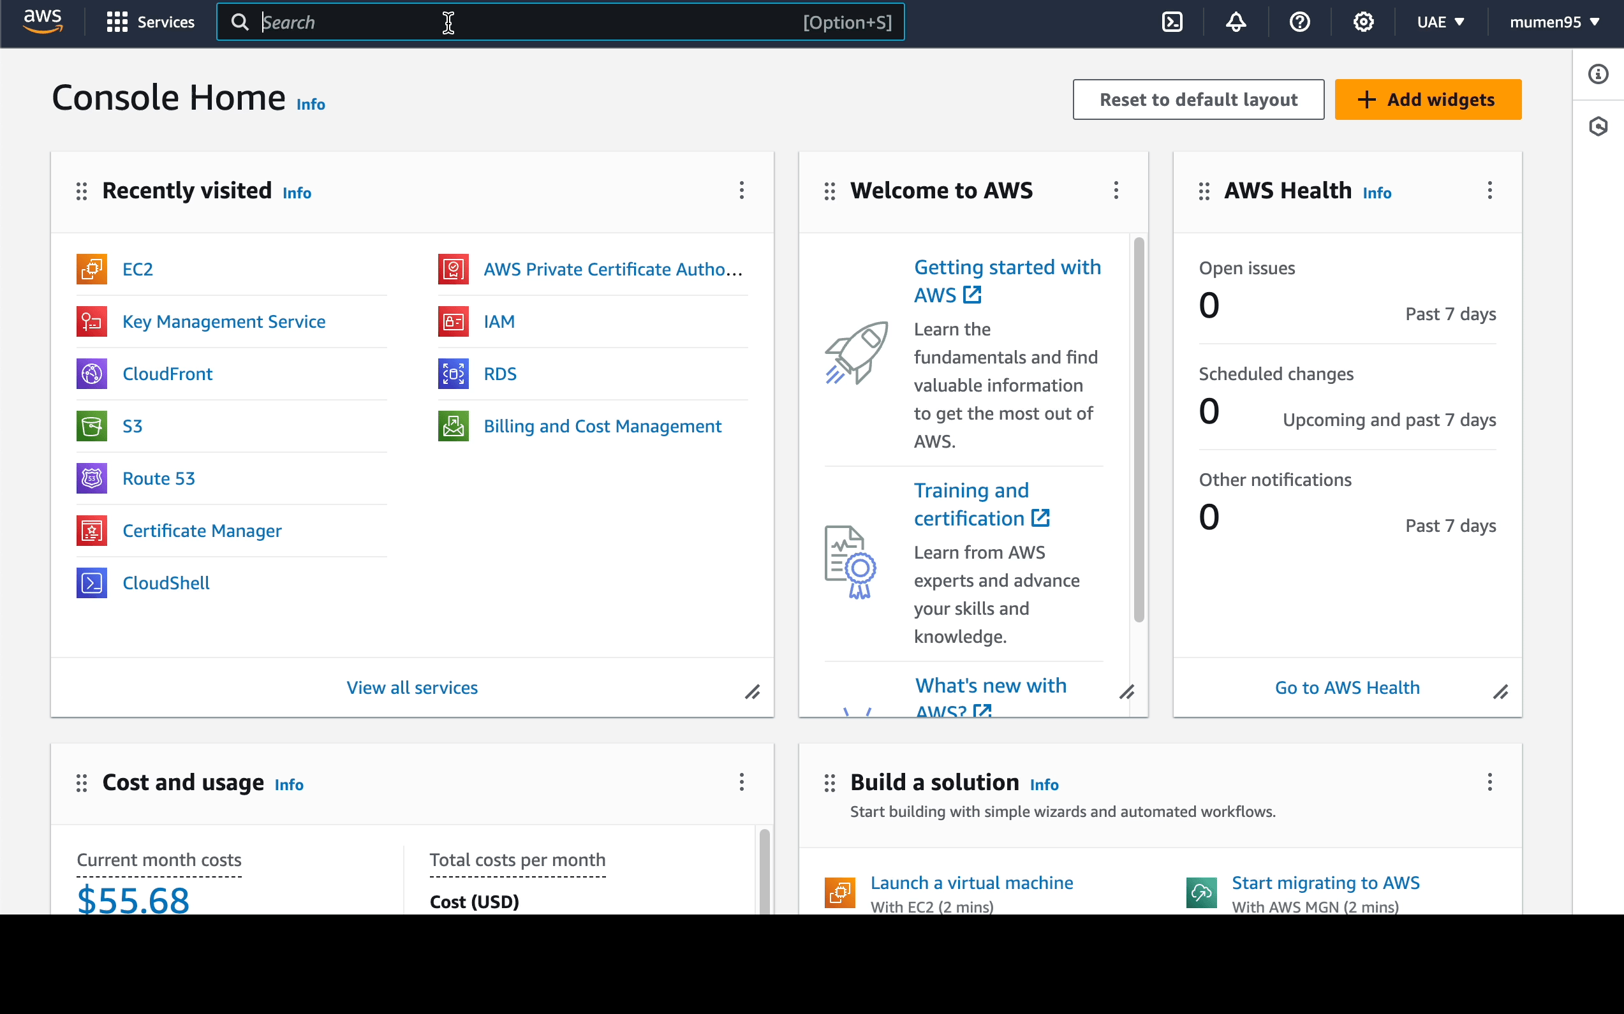Open Getting started with AWS link
The height and width of the screenshot is (1014, 1624).
click(1007, 281)
